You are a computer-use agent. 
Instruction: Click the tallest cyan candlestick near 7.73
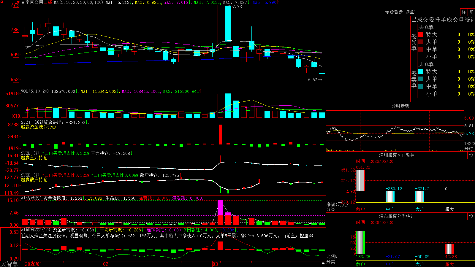click(228, 23)
